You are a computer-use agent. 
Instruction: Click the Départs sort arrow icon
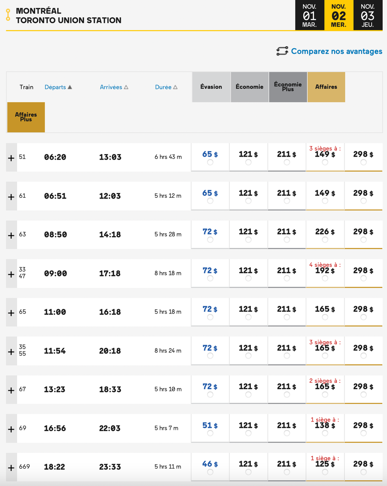[x=70, y=87]
